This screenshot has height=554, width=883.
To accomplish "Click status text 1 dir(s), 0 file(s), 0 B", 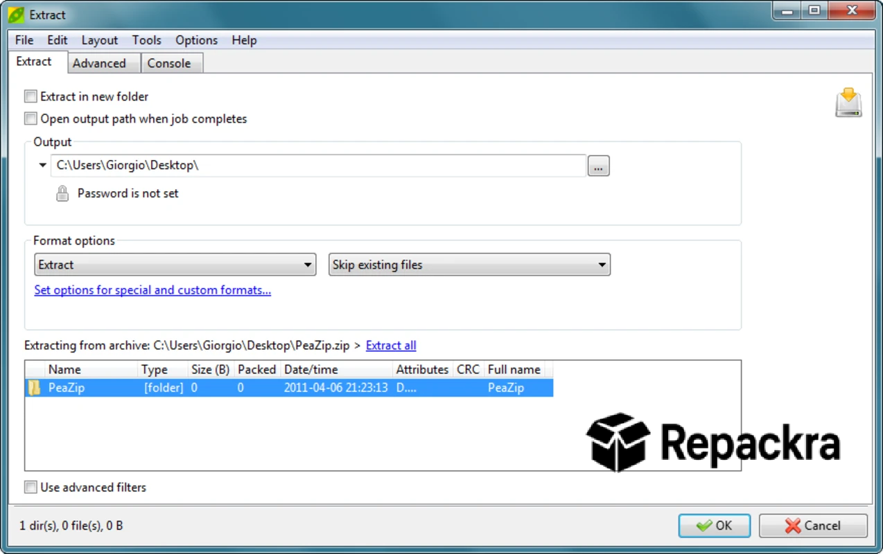I will [71, 526].
